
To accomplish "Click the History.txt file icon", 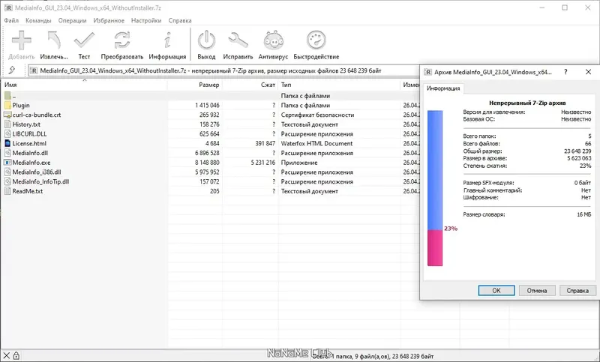I will pos(7,124).
